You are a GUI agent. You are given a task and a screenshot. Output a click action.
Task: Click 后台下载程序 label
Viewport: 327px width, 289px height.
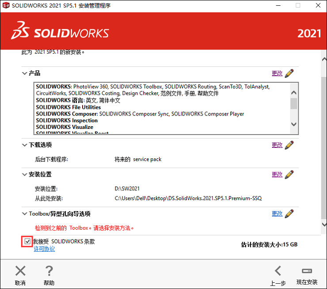click(51, 159)
